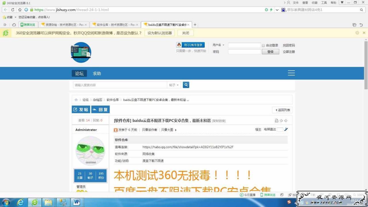Go to forum home via breadcrumb house icon

pyautogui.click(x=76, y=100)
